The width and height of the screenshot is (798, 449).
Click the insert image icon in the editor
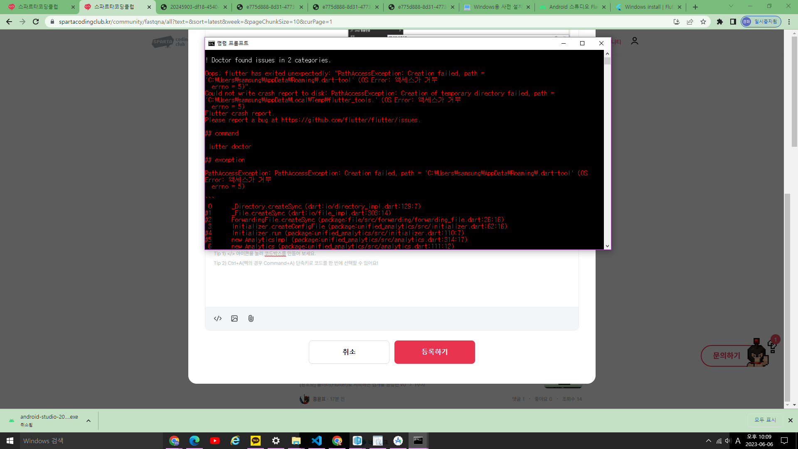click(x=234, y=318)
